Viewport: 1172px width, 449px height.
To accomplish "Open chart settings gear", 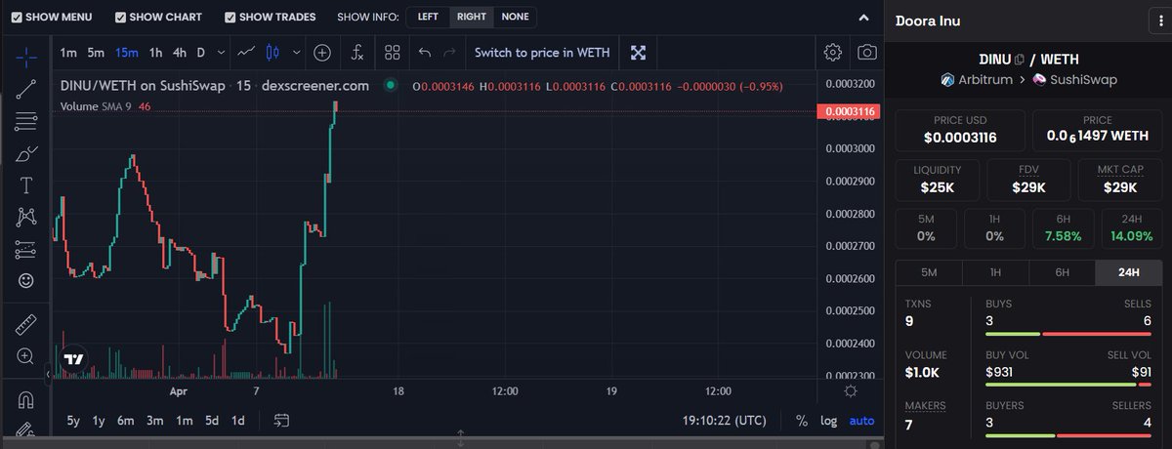I will (x=832, y=52).
